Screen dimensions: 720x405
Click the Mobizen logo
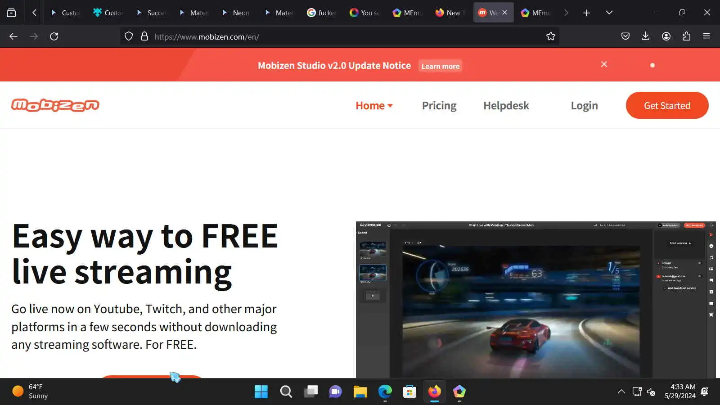[x=55, y=105]
